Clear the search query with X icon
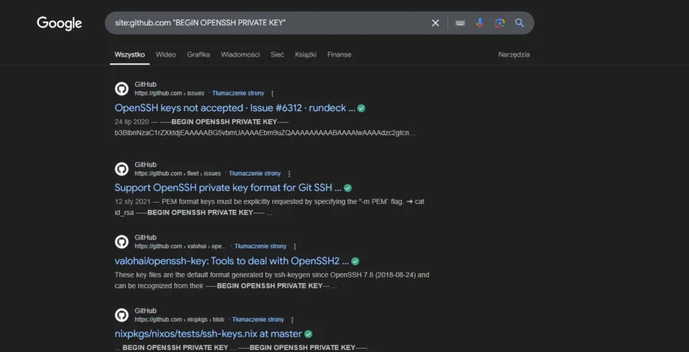 [x=435, y=23]
